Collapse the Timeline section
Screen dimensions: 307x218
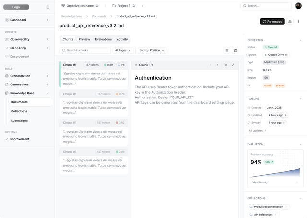click(x=301, y=99)
